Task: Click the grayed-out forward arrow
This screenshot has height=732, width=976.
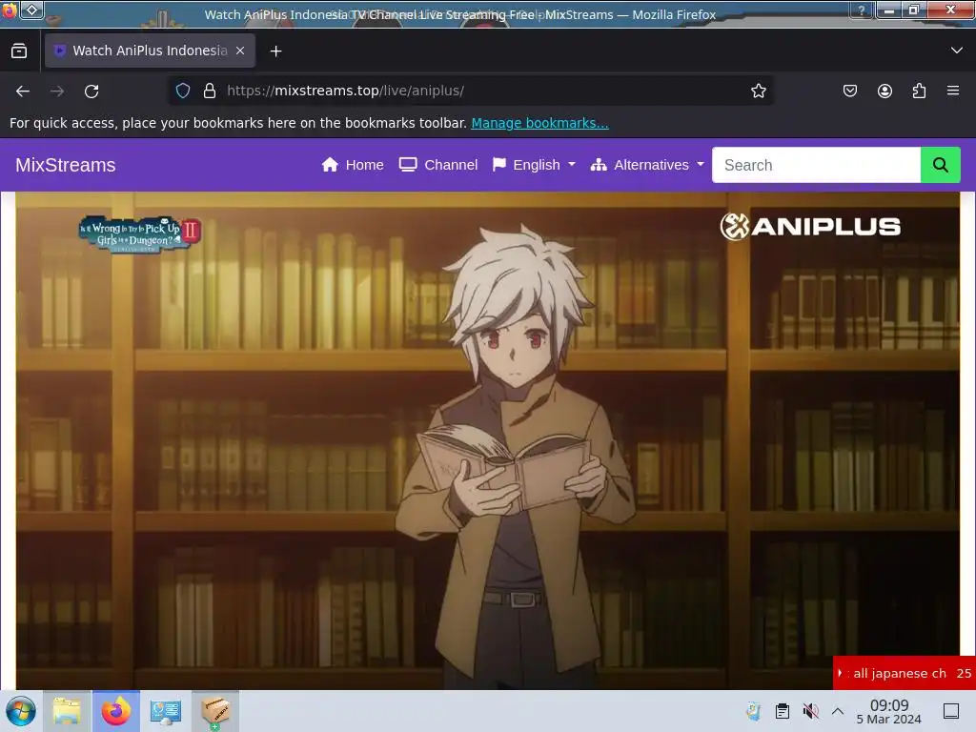Action: pyautogui.click(x=57, y=91)
